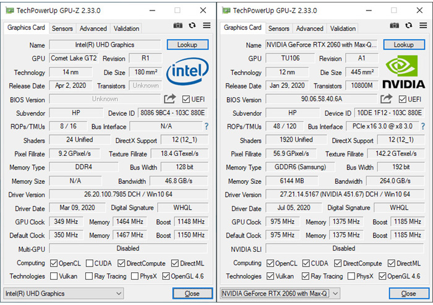Click Bandwidth field 264.0 GB/s
This screenshot has height=305, width=433.
click(x=395, y=181)
